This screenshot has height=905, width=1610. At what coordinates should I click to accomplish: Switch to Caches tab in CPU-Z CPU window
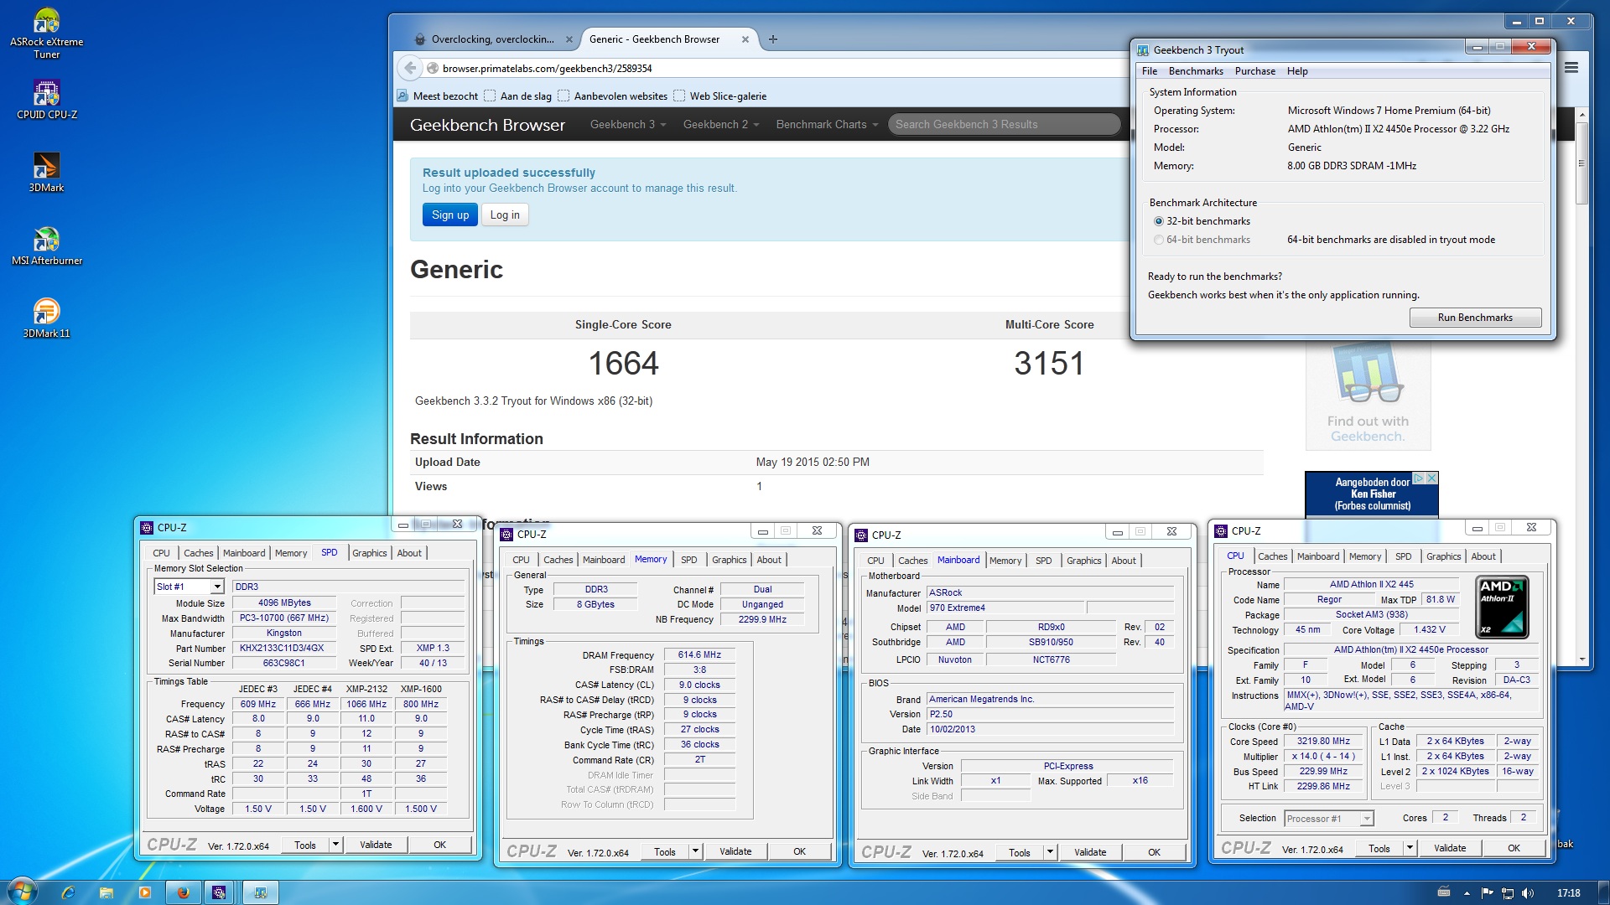tap(1272, 556)
